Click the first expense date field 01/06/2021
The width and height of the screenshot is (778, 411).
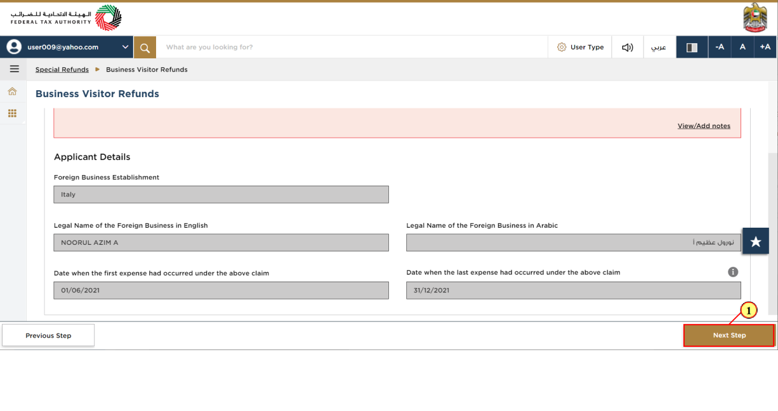click(221, 290)
